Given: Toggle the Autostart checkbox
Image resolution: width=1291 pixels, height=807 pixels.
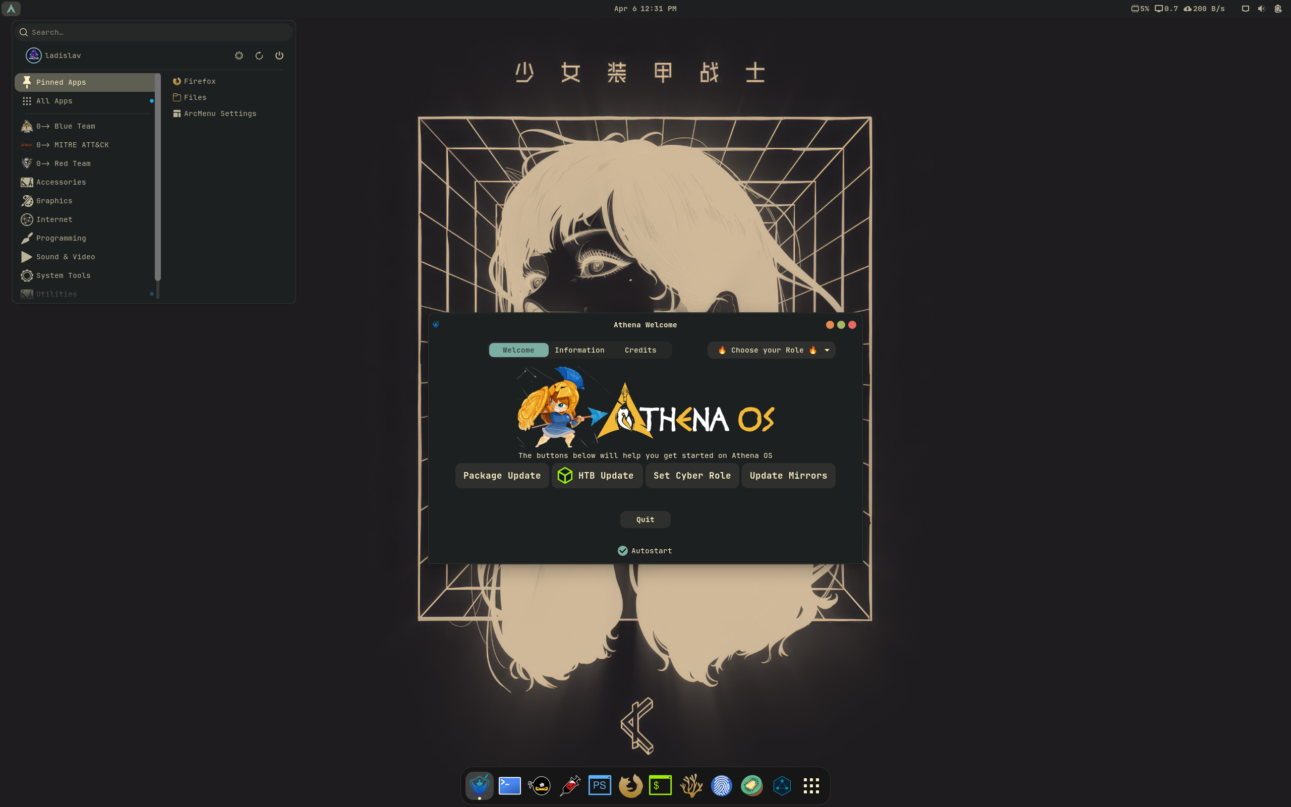Looking at the screenshot, I should pyautogui.click(x=623, y=551).
